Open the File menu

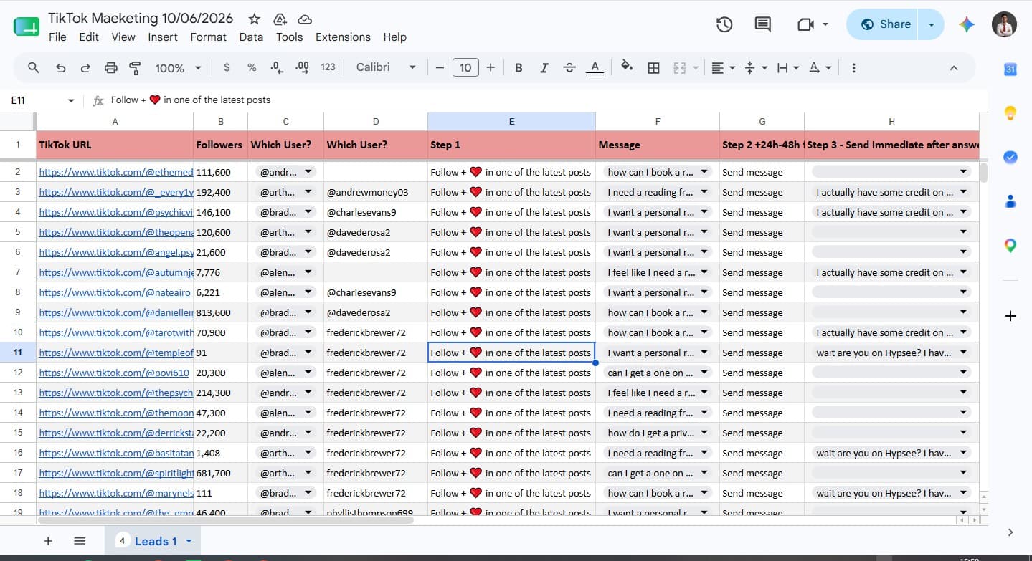(x=57, y=37)
